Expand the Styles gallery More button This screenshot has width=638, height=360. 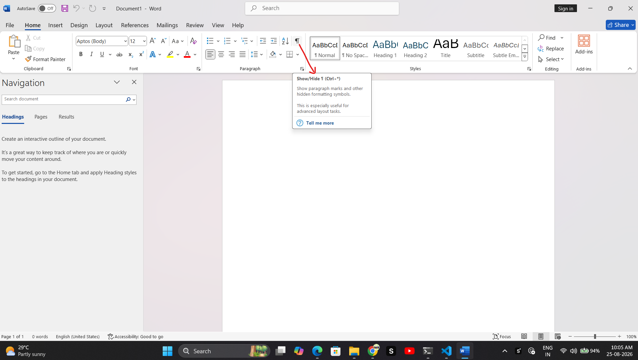pyautogui.click(x=525, y=57)
